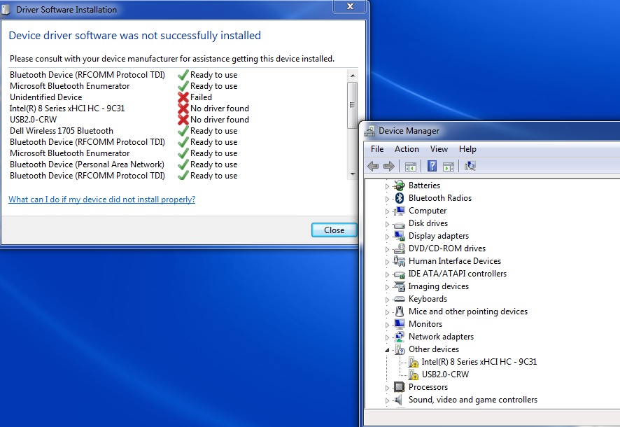Select 'Imaging devices' tree label

(439, 286)
